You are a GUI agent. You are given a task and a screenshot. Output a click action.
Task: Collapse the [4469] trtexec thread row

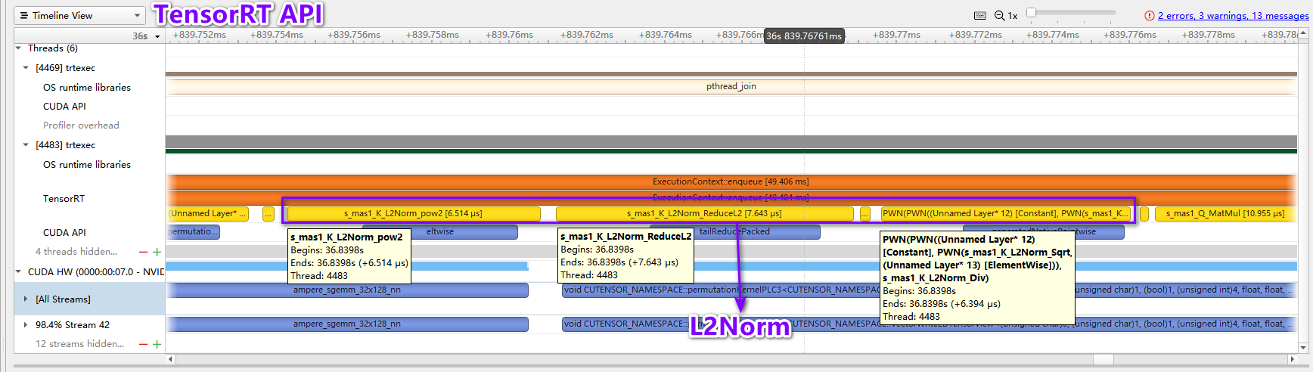tap(26, 68)
